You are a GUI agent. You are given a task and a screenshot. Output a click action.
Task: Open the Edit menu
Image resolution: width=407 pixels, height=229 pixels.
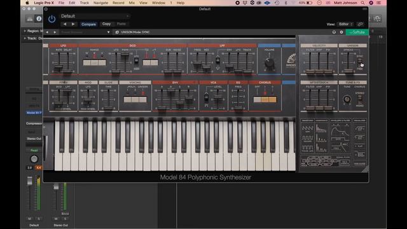72,3
